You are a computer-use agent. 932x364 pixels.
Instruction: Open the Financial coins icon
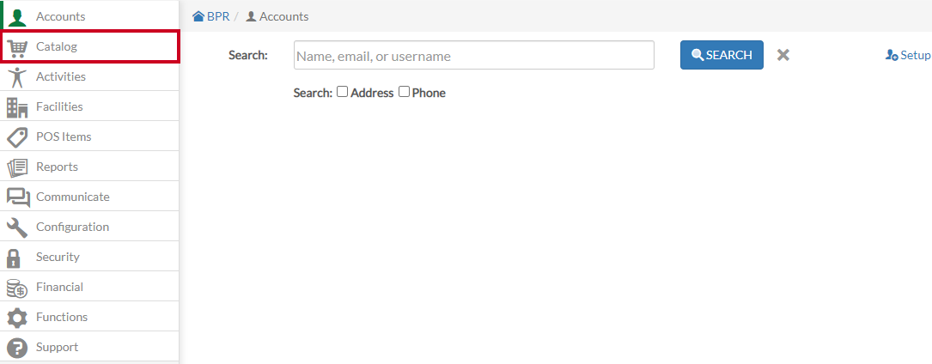click(x=17, y=288)
